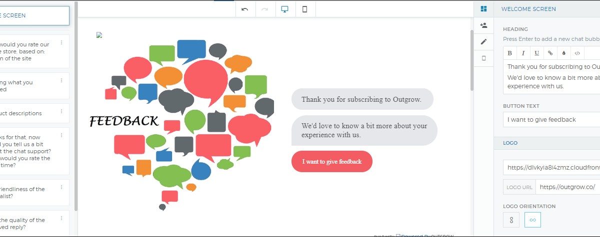Click the Logo URL field with outgrow.co
This screenshot has height=237, width=600.
pos(567,187)
